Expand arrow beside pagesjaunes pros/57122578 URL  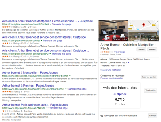[x=47, y=108]
